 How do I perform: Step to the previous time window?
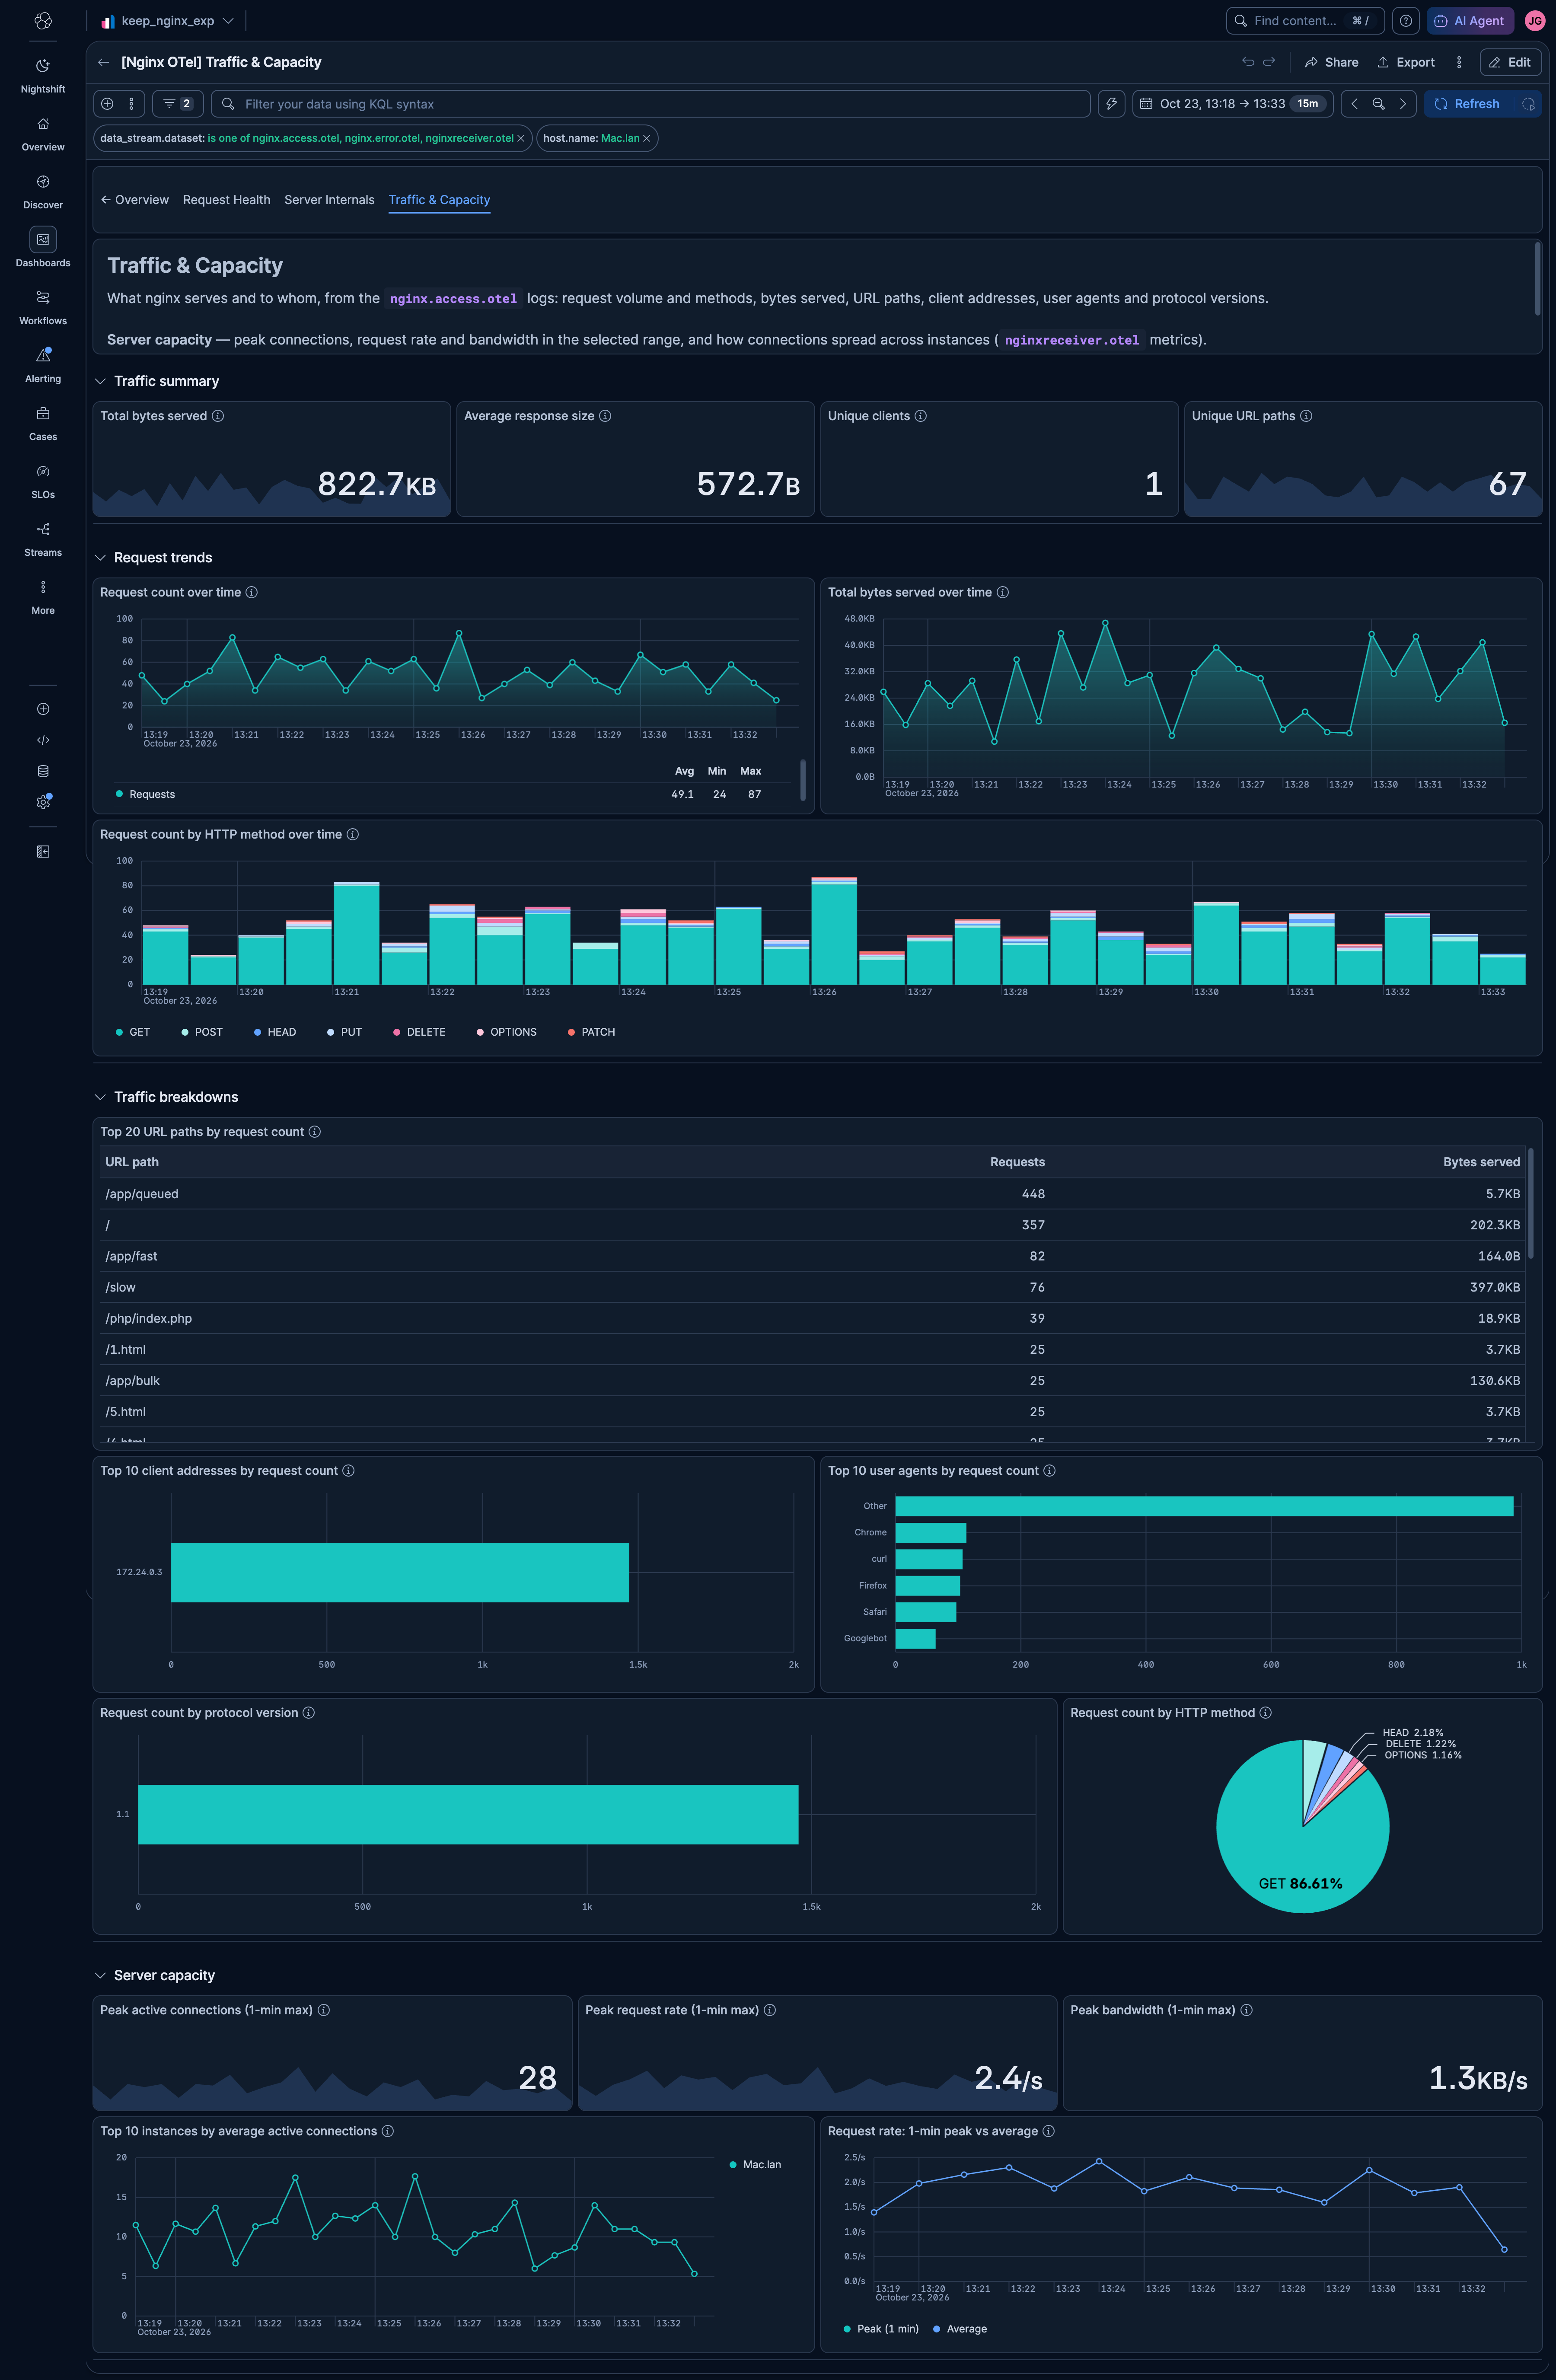pyautogui.click(x=1354, y=104)
